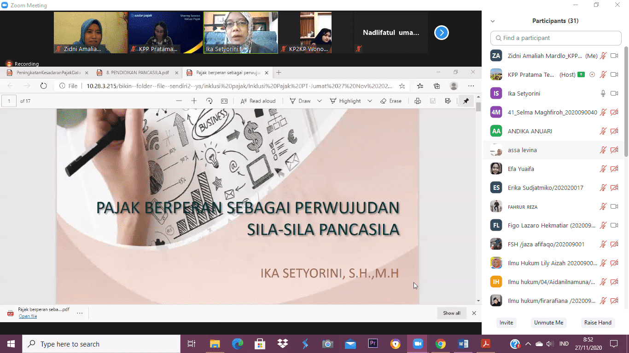Select the Erase tool
The height and width of the screenshot is (353, 629).
pos(390,101)
